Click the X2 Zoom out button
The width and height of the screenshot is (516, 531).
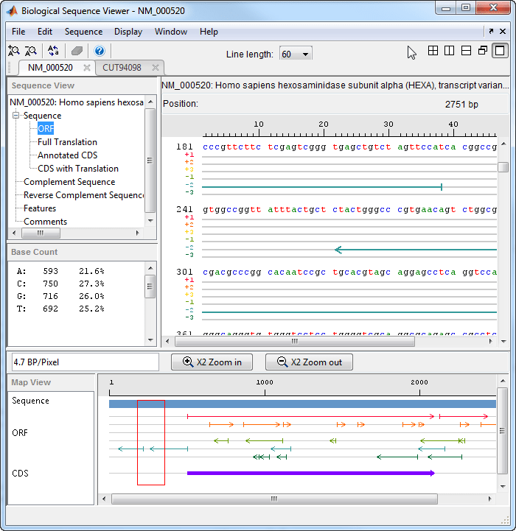click(309, 362)
